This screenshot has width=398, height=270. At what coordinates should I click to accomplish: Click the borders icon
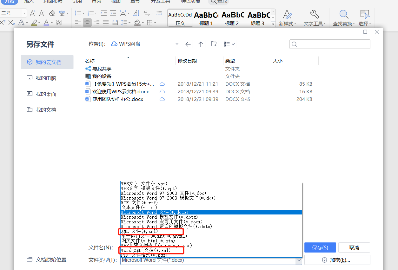149,23
